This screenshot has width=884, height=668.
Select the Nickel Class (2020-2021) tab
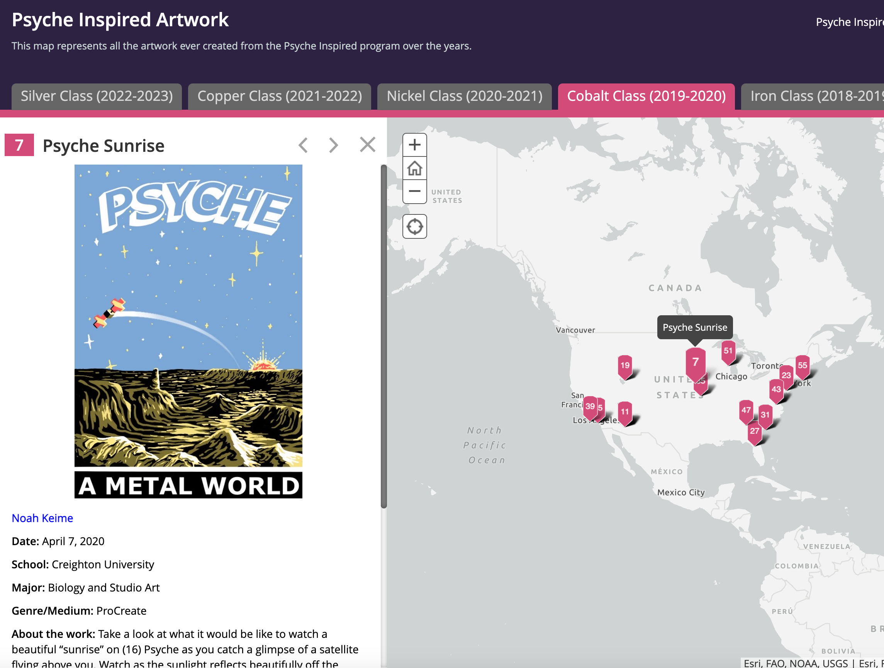point(464,96)
